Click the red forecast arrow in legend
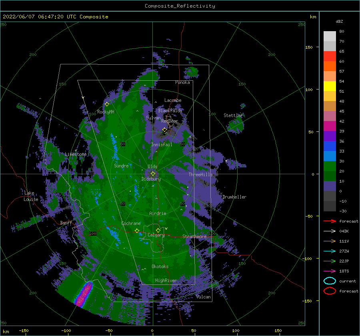Image resolution: width=360 pixels, height=336 pixels. pyautogui.click(x=330, y=221)
